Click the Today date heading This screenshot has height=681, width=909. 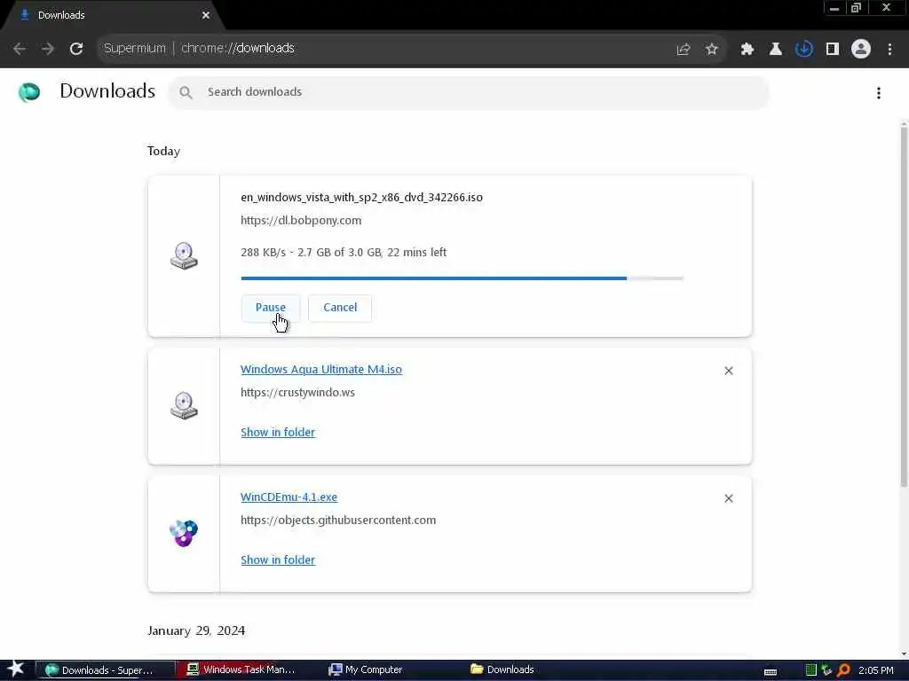tap(163, 151)
